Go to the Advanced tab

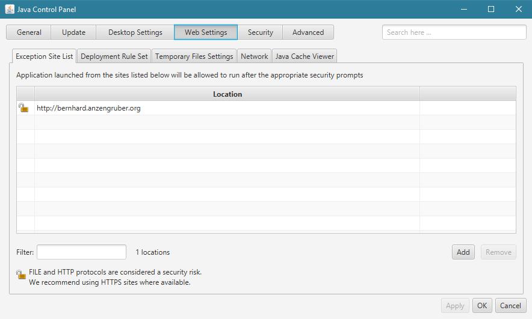click(x=308, y=32)
